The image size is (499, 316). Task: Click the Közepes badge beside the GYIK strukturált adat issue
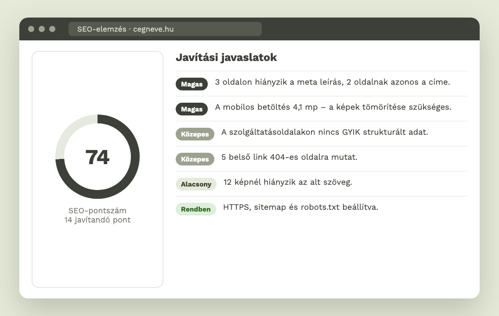195,134
